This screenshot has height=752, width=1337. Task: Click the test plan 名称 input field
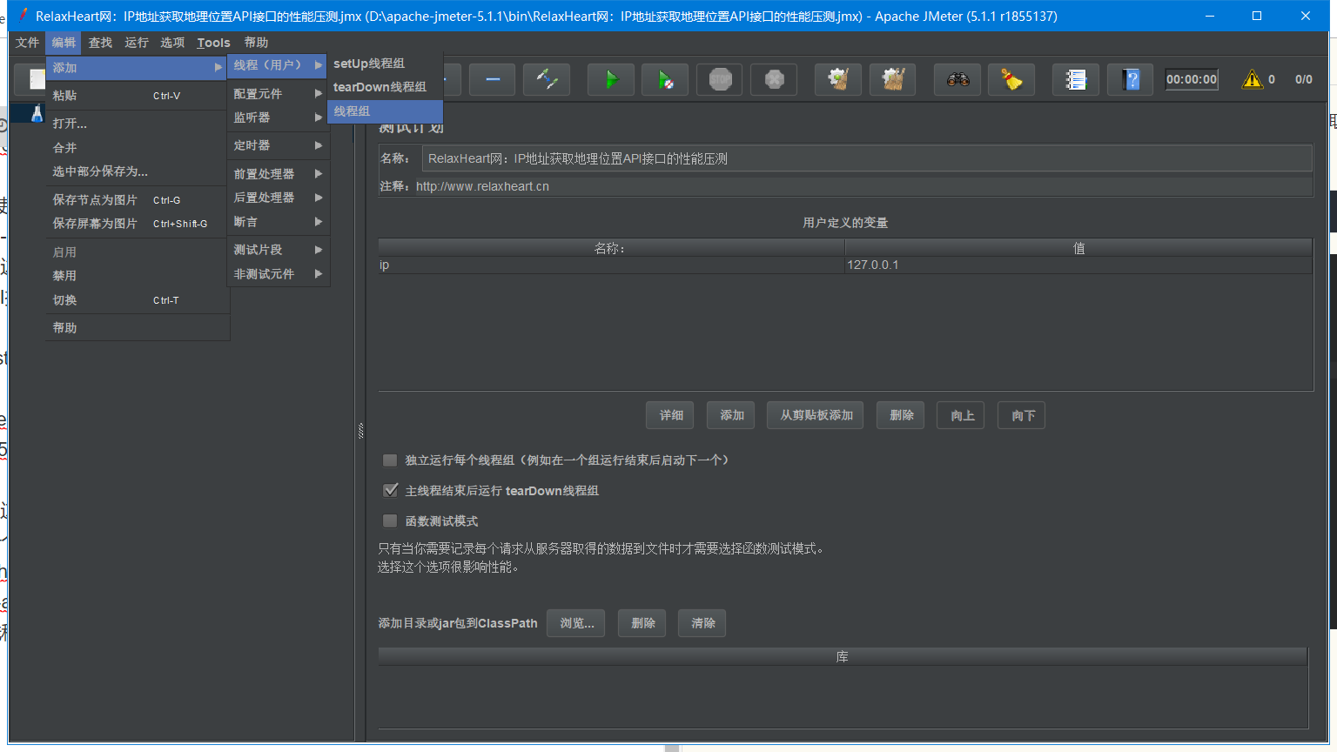[x=867, y=158]
